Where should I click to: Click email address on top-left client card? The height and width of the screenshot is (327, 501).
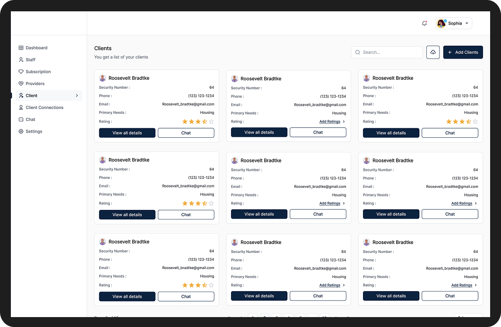pos(188,104)
